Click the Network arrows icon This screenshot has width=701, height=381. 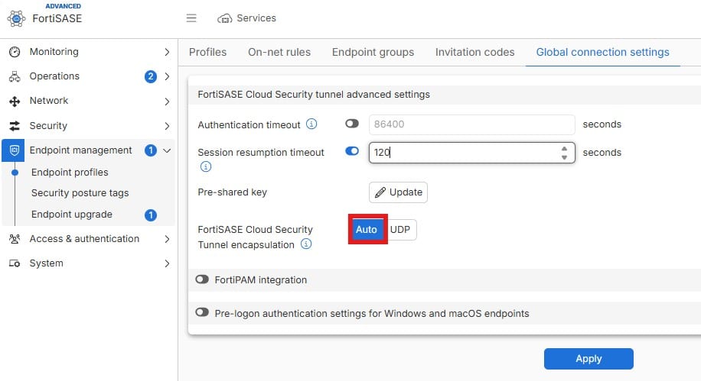(x=15, y=102)
